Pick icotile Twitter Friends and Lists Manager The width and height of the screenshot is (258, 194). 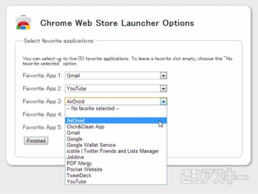116,151
